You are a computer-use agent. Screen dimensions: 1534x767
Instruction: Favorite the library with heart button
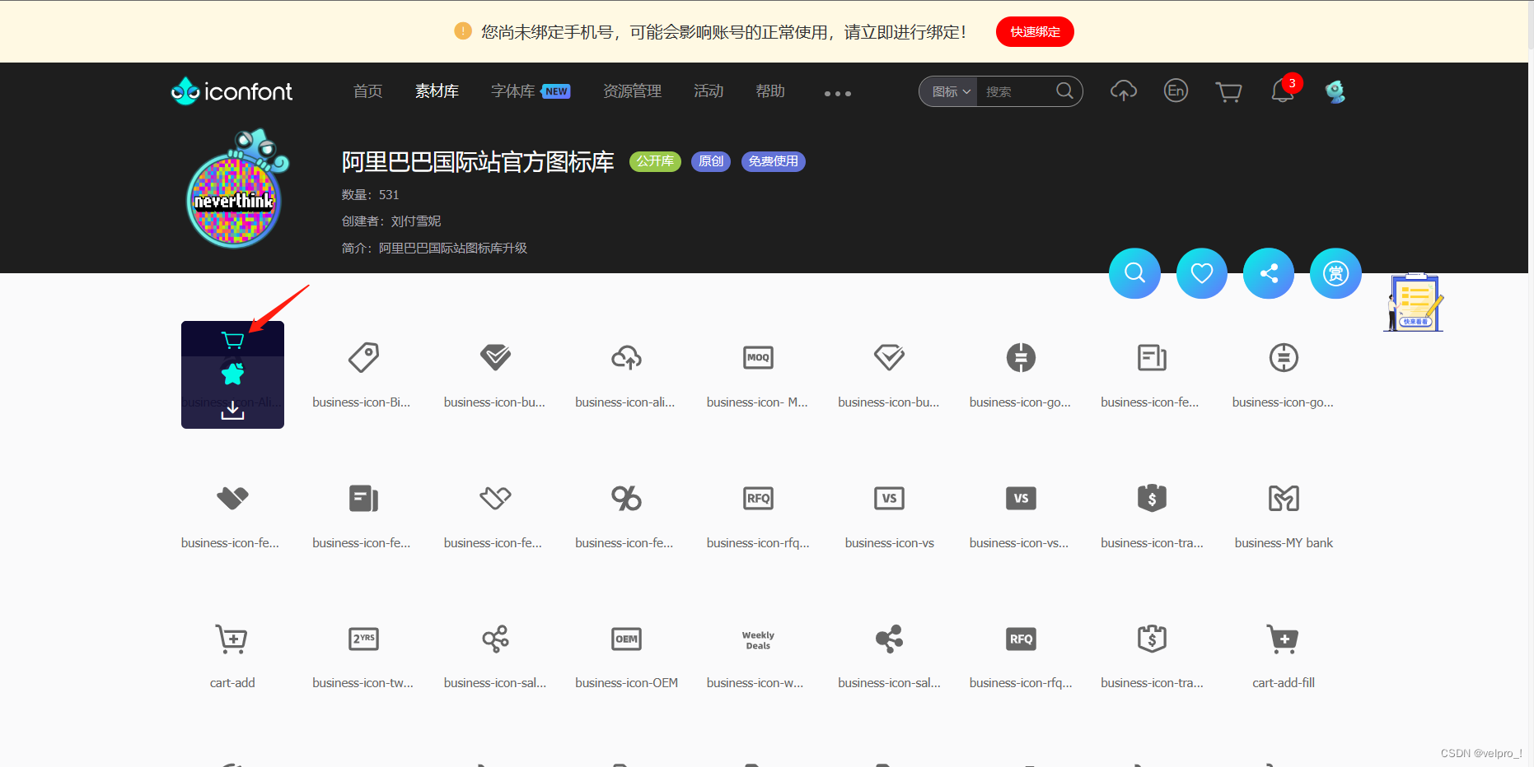(x=1202, y=273)
